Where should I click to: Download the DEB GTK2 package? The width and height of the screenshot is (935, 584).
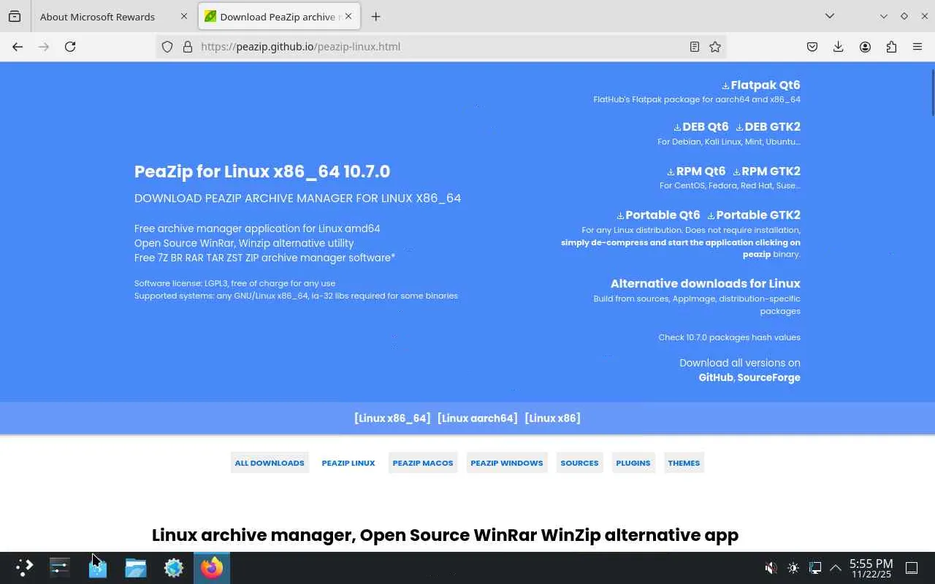point(768,127)
